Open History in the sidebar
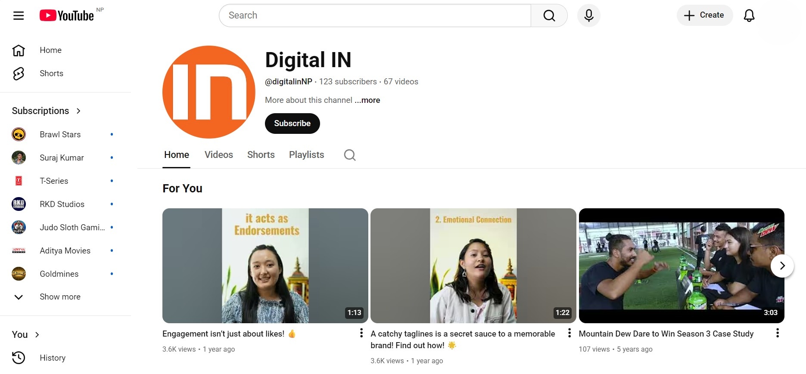Screen dimensions: 806x374 (52, 358)
